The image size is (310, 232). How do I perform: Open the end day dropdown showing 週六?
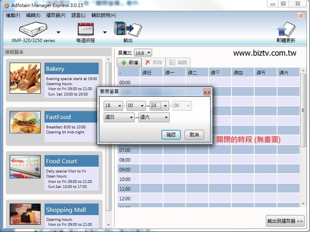pos(154,117)
